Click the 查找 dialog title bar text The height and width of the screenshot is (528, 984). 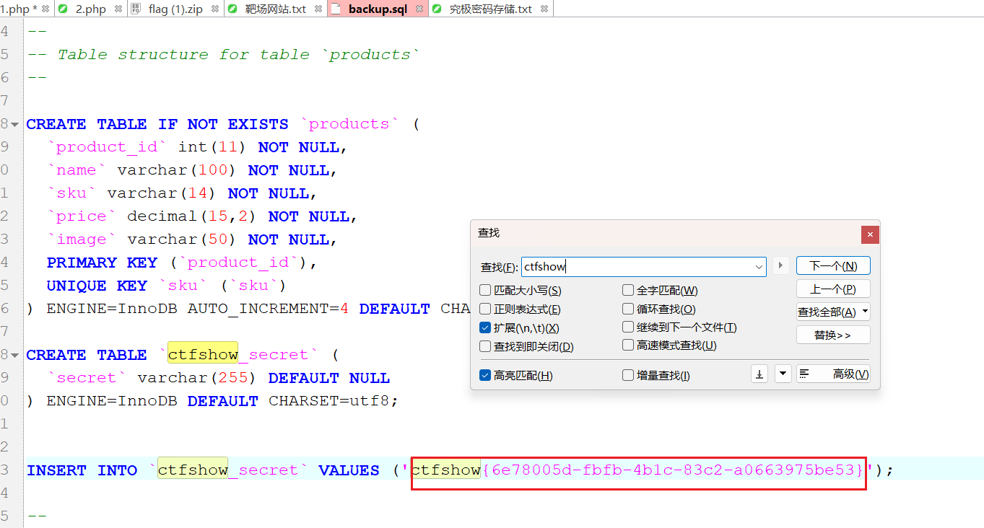(x=489, y=233)
